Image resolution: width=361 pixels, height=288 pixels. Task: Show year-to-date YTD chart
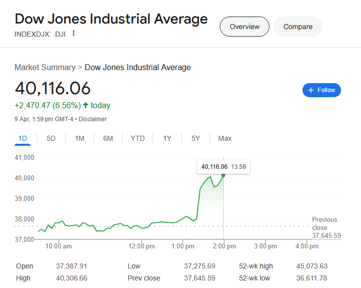138,138
